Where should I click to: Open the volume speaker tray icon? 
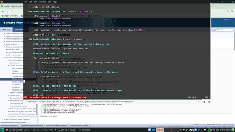205,130
